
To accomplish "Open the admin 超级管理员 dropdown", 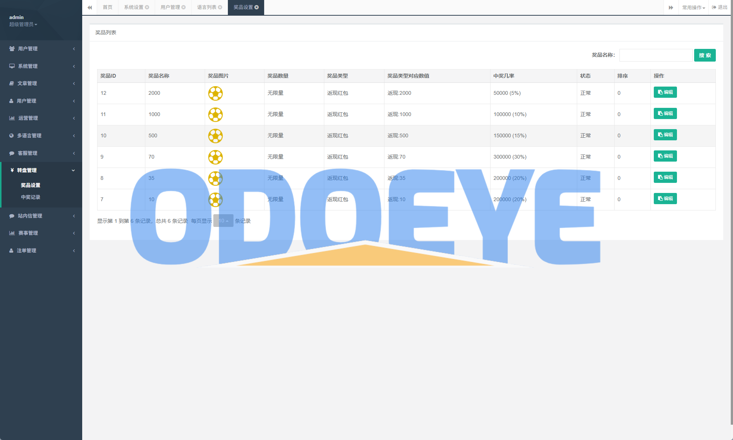I will pyautogui.click(x=23, y=24).
